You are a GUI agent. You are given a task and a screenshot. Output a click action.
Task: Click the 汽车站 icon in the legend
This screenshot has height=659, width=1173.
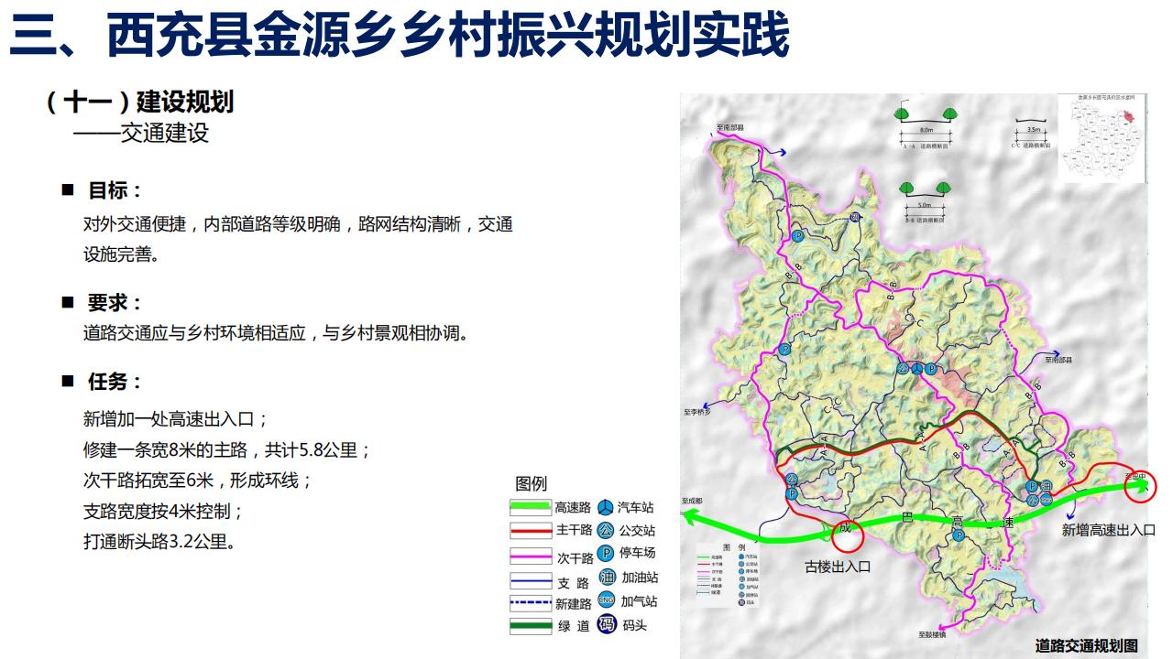(606, 507)
